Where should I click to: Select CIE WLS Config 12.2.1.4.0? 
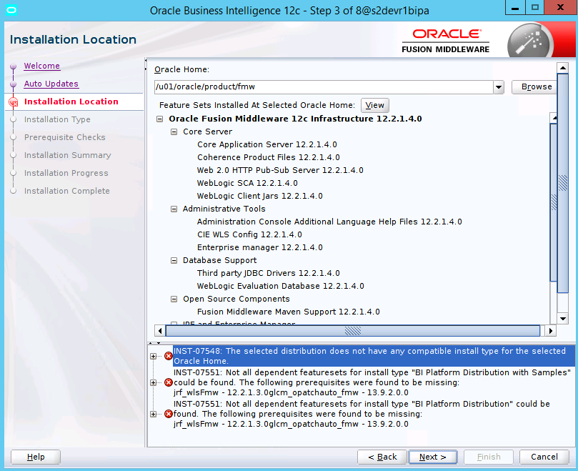click(249, 235)
